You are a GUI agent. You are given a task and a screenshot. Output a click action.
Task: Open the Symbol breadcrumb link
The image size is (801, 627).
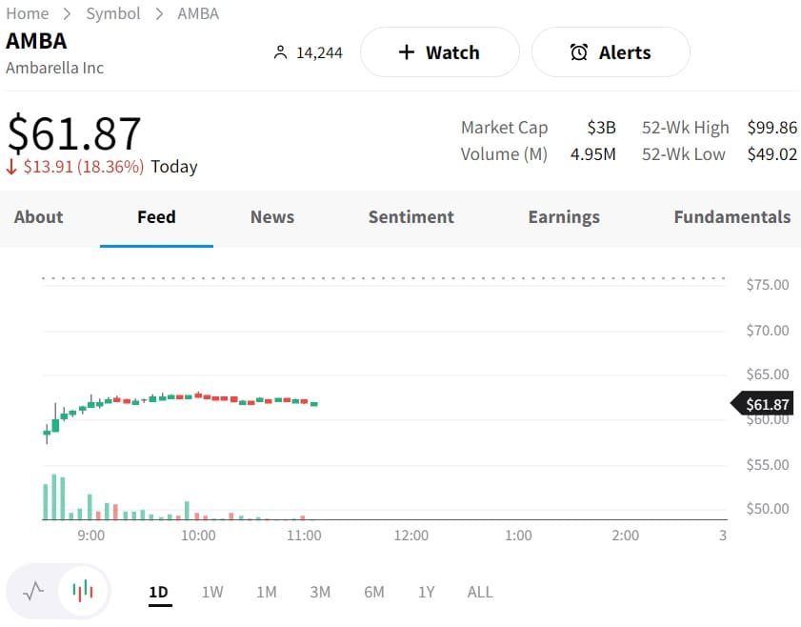click(112, 13)
